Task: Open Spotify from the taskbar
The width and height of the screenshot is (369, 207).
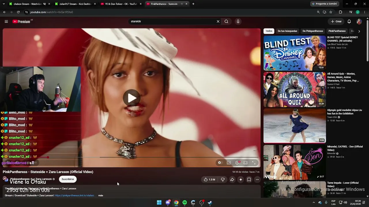Action: tap(185, 202)
